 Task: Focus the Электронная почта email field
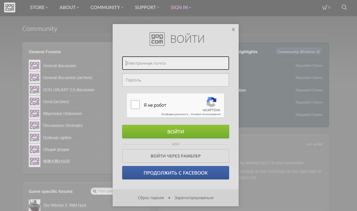tap(176, 63)
